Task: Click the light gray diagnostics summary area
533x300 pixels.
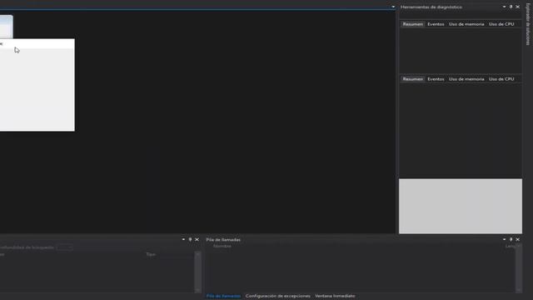Action: 461,206
